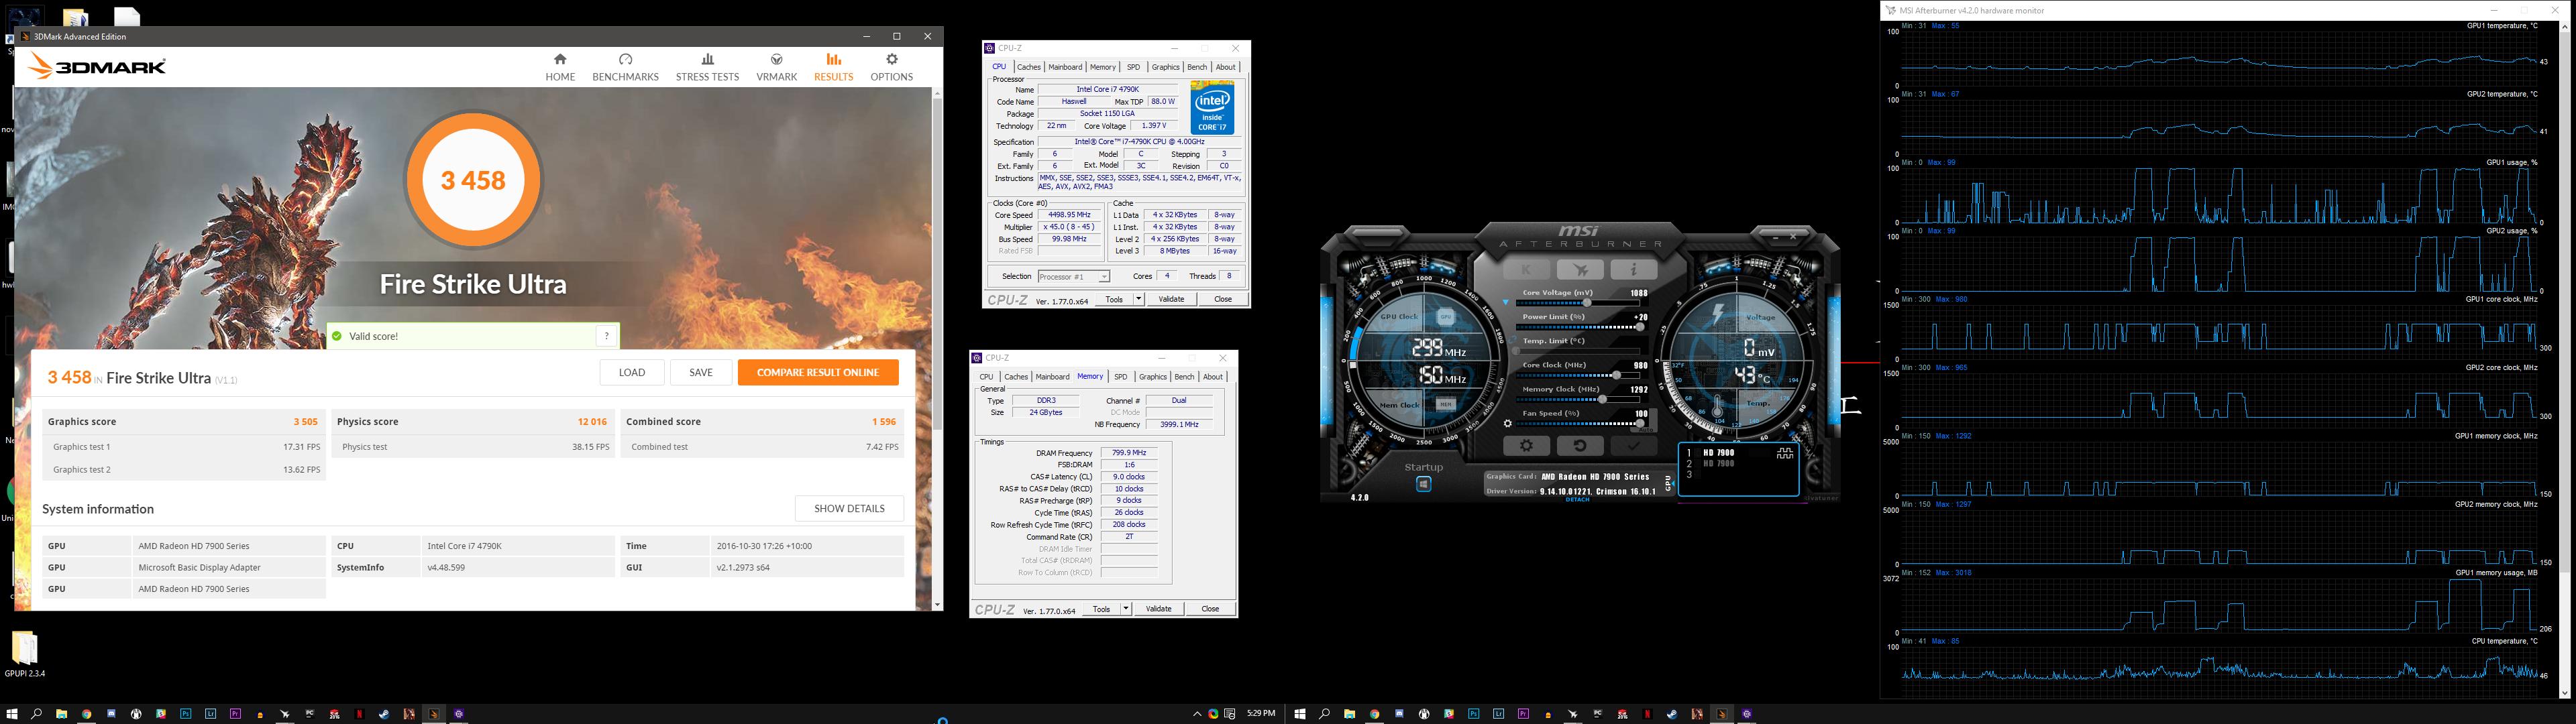The height and width of the screenshot is (724, 2576).
Task: Toggle the Afterburner power/temp limit link icon
Action: [x=1513, y=339]
